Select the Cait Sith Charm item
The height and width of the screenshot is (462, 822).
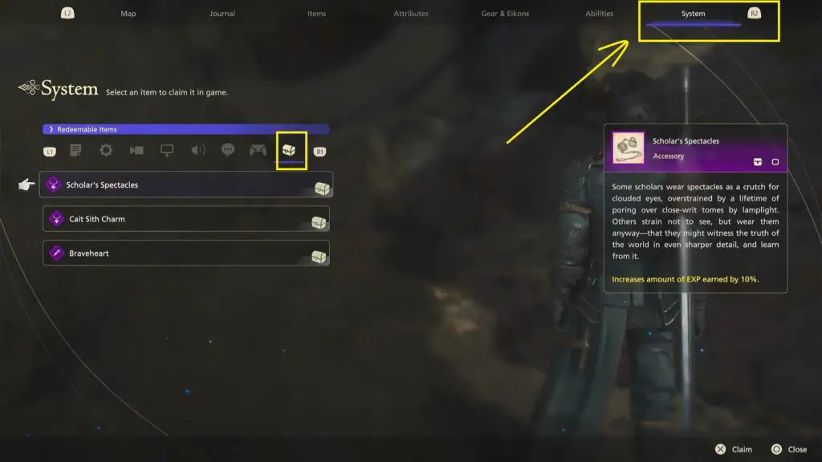click(186, 219)
